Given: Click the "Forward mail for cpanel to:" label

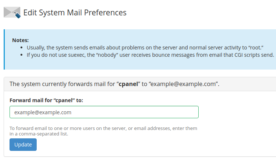Looking at the screenshot, I should pyautogui.click(x=46, y=100).
